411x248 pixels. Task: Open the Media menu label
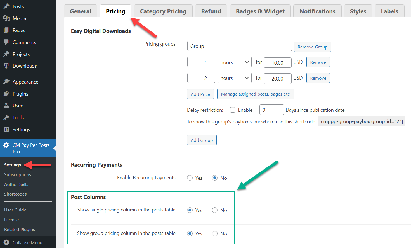pyautogui.click(x=19, y=18)
